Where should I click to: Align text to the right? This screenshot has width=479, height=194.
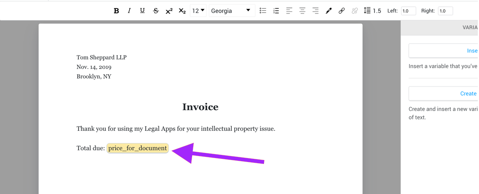315,11
